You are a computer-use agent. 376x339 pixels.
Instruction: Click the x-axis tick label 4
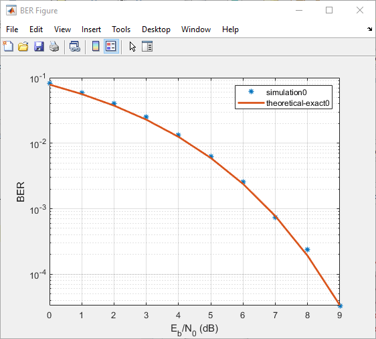(178, 315)
